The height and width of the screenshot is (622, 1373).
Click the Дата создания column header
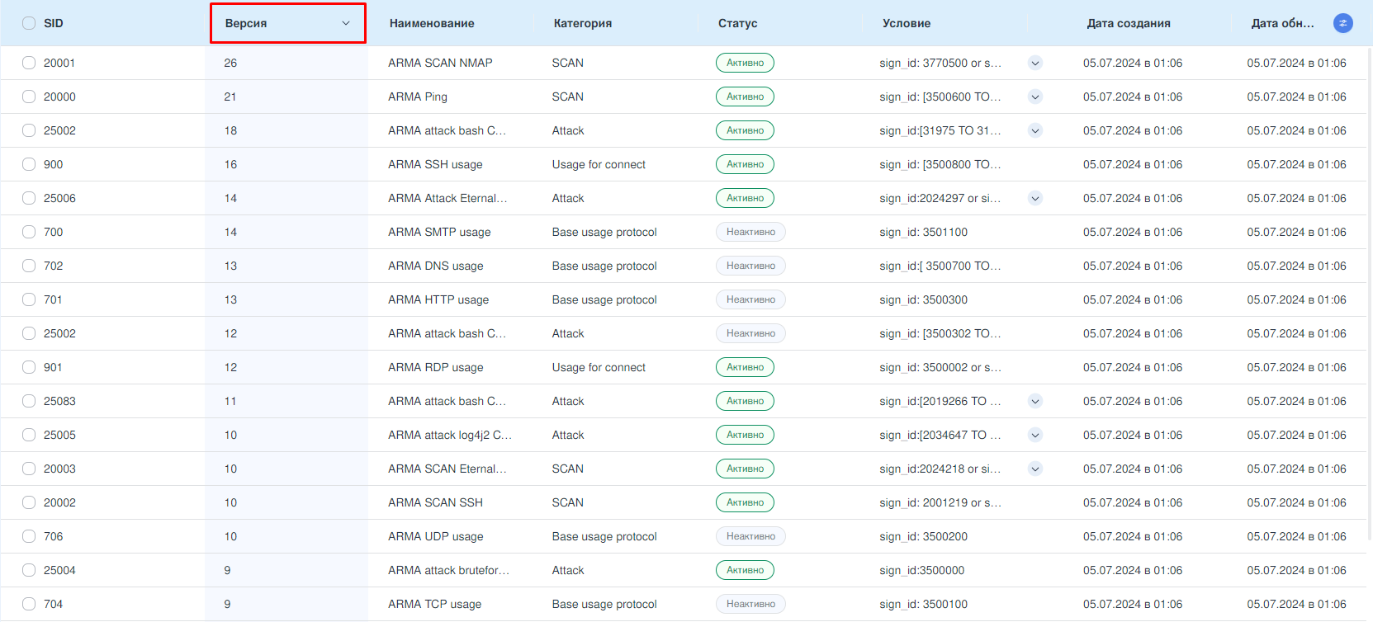pyautogui.click(x=1129, y=23)
